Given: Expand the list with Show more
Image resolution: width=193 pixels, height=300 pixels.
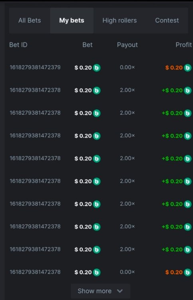Looking at the screenshot, I should pyautogui.click(x=101, y=291).
